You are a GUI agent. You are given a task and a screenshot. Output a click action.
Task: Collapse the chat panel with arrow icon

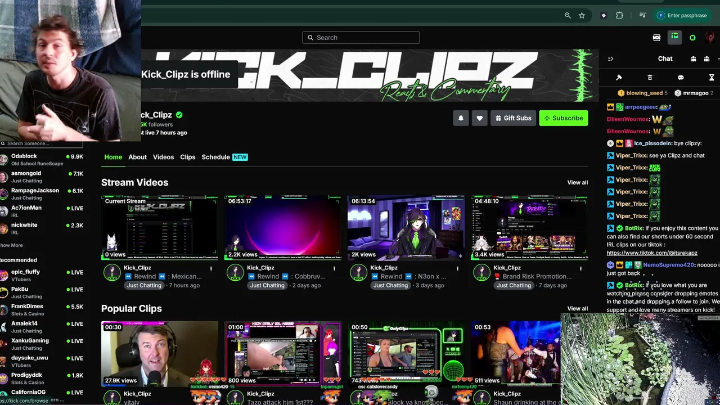tap(610, 58)
